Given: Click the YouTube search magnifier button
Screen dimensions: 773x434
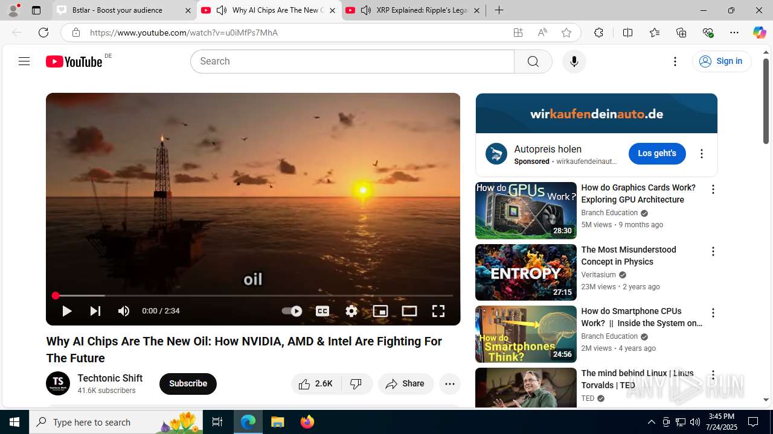Looking at the screenshot, I should (533, 61).
